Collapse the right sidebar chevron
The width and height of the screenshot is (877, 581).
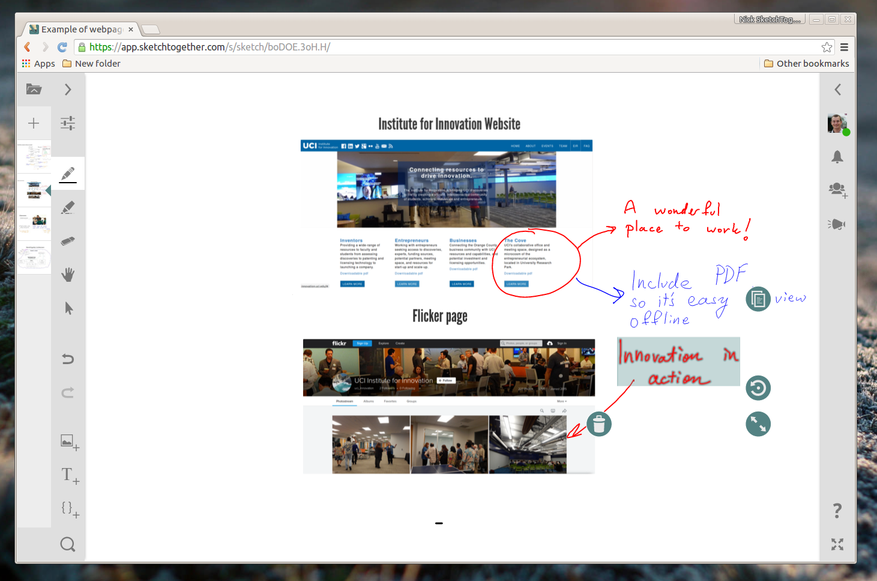tap(837, 90)
